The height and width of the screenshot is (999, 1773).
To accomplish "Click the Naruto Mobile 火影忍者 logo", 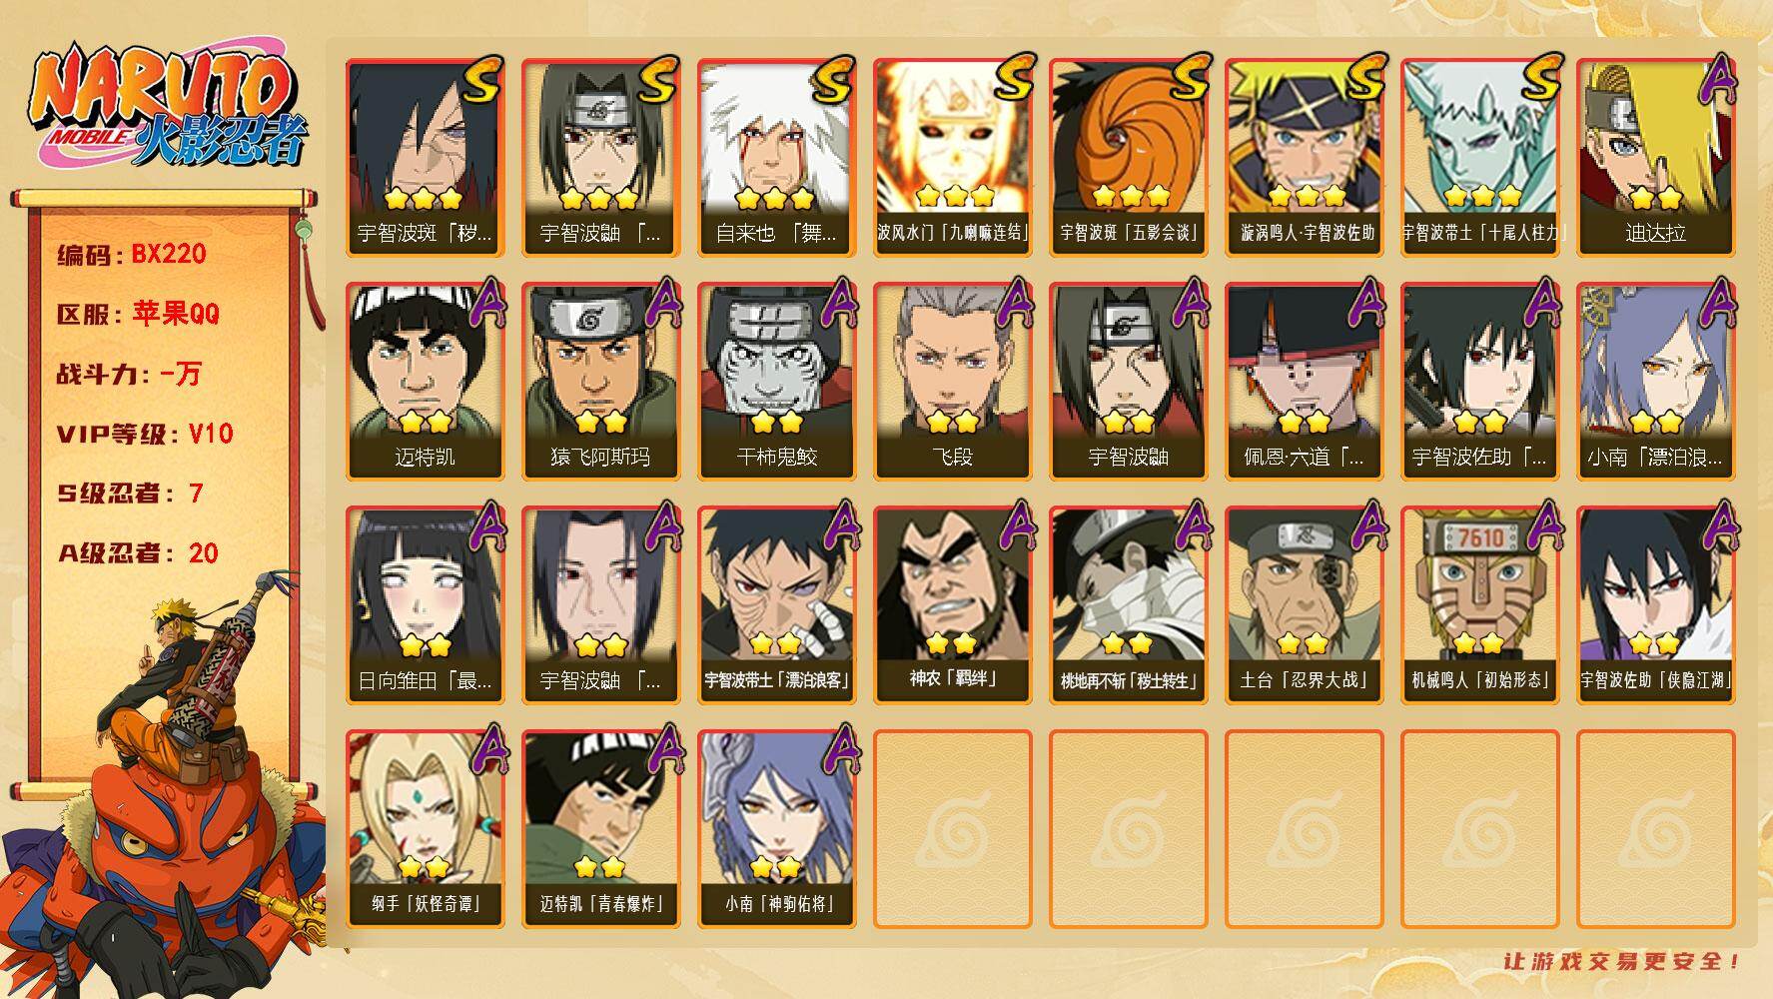I will (x=166, y=107).
